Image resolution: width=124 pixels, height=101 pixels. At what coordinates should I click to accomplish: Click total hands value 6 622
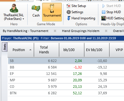[52, 61]
